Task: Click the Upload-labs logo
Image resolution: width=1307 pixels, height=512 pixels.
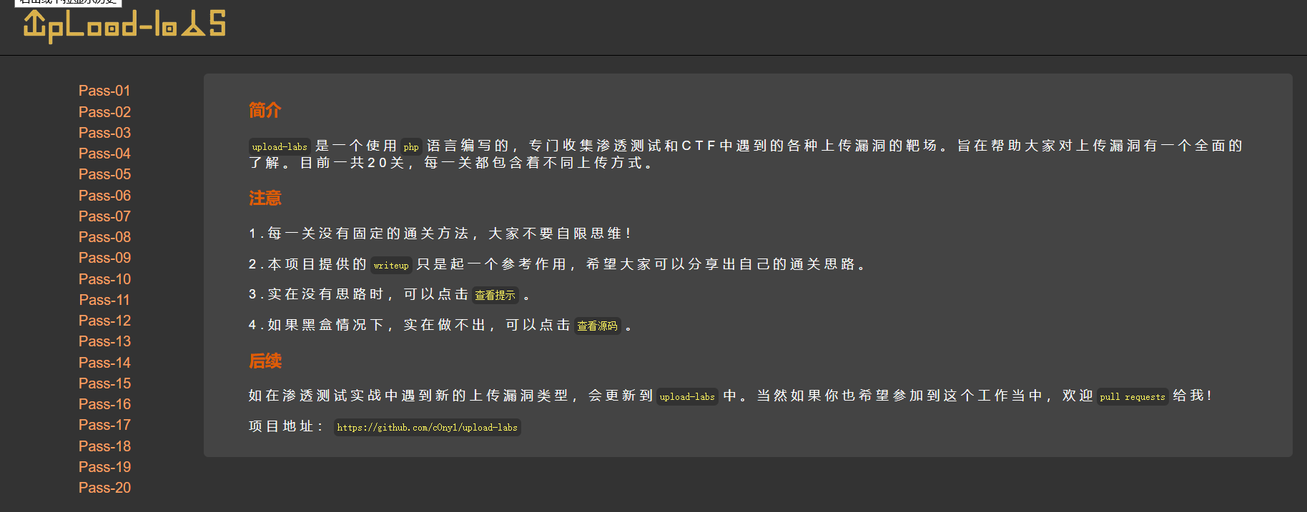Action: [124, 26]
